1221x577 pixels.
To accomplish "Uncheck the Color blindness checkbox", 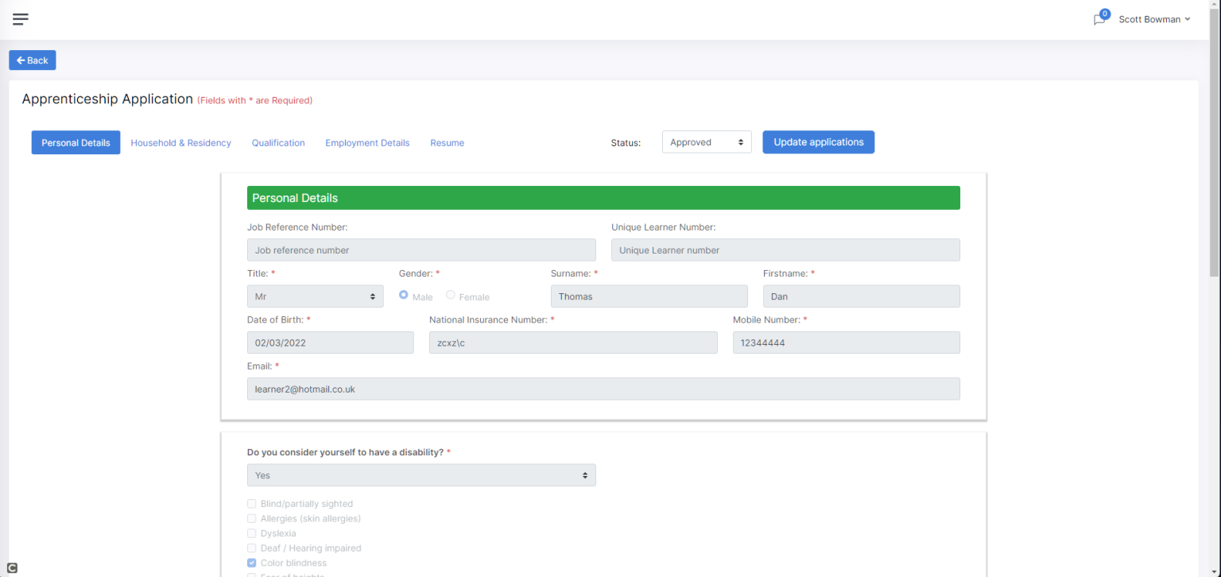I will click(251, 563).
